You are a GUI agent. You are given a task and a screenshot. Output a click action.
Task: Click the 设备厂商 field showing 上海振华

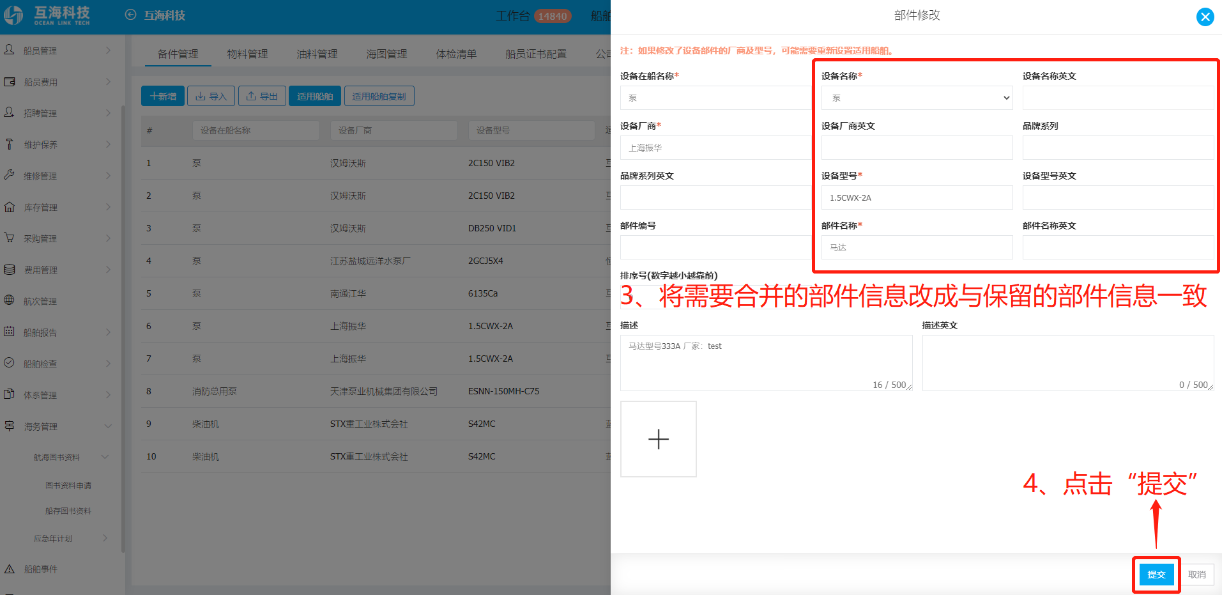click(715, 148)
